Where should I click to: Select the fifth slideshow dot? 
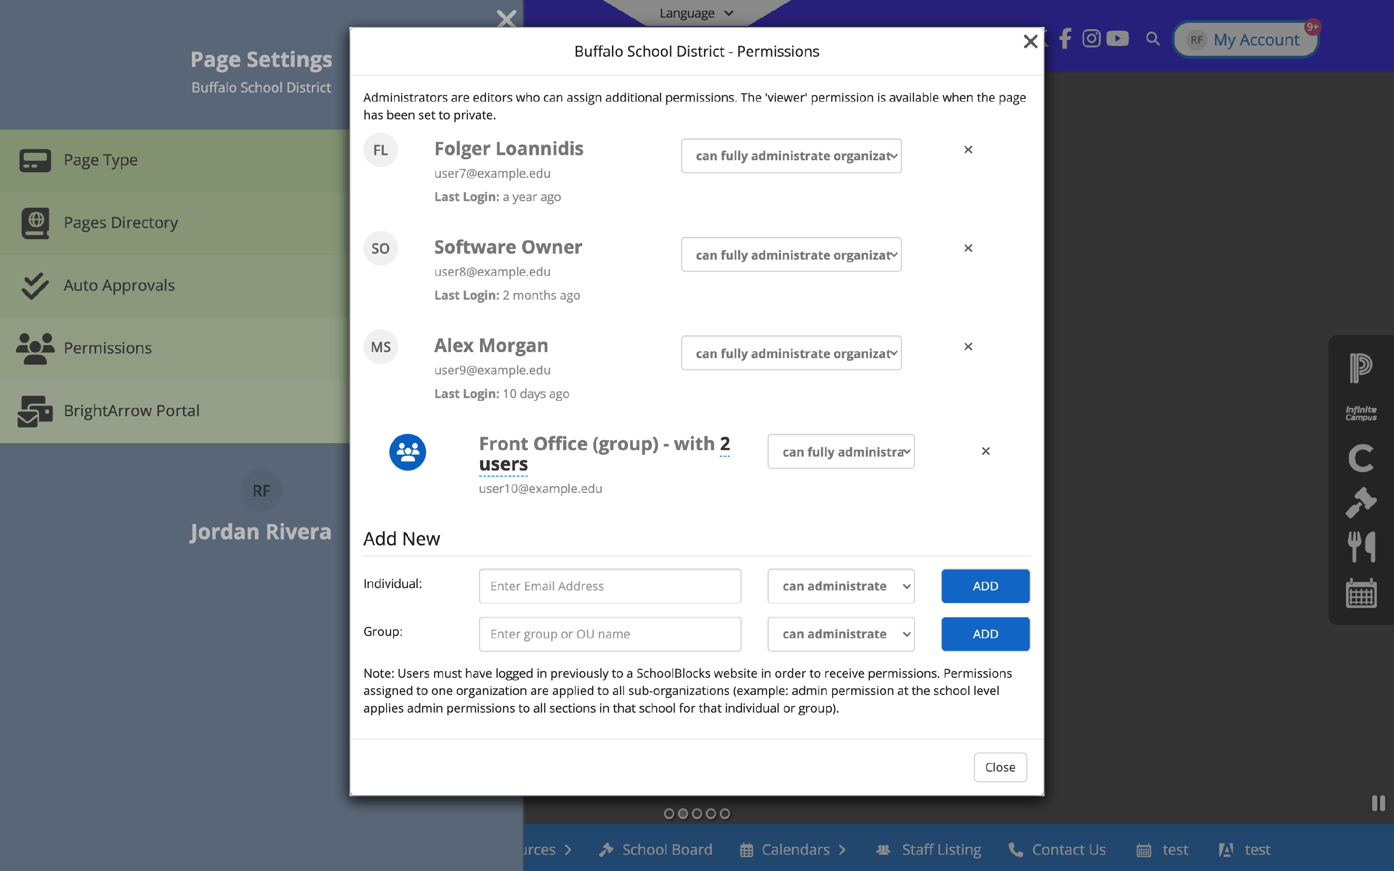725,814
